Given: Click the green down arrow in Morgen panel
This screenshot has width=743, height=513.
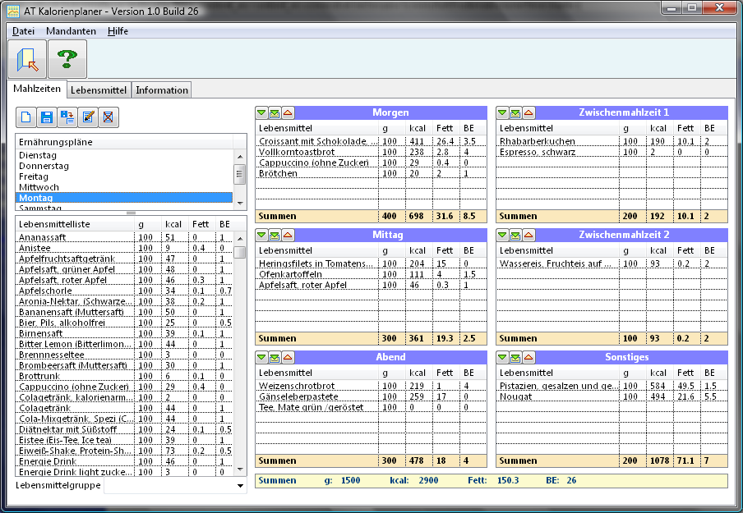Looking at the screenshot, I should click(261, 112).
